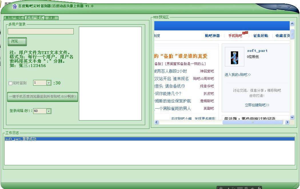Screen dimensions: 300x189
Task: Select the 多用户模式 tab
Action: click(35, 18)
